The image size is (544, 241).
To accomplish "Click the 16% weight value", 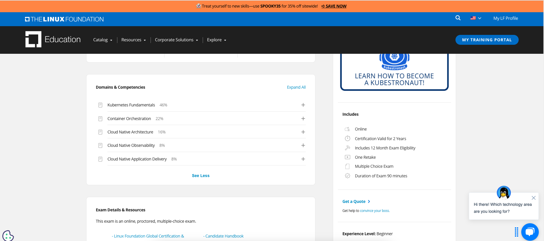I will (162, 132).
